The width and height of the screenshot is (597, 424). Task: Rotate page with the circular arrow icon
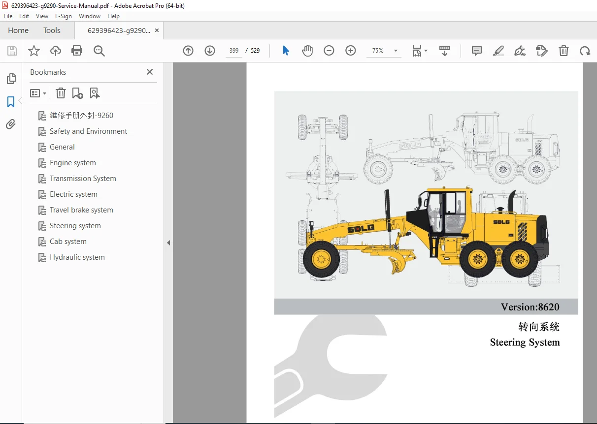585,51
